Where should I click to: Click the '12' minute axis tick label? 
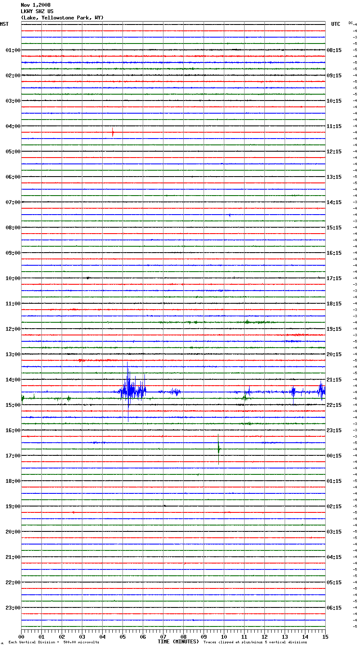pos(265,637)
